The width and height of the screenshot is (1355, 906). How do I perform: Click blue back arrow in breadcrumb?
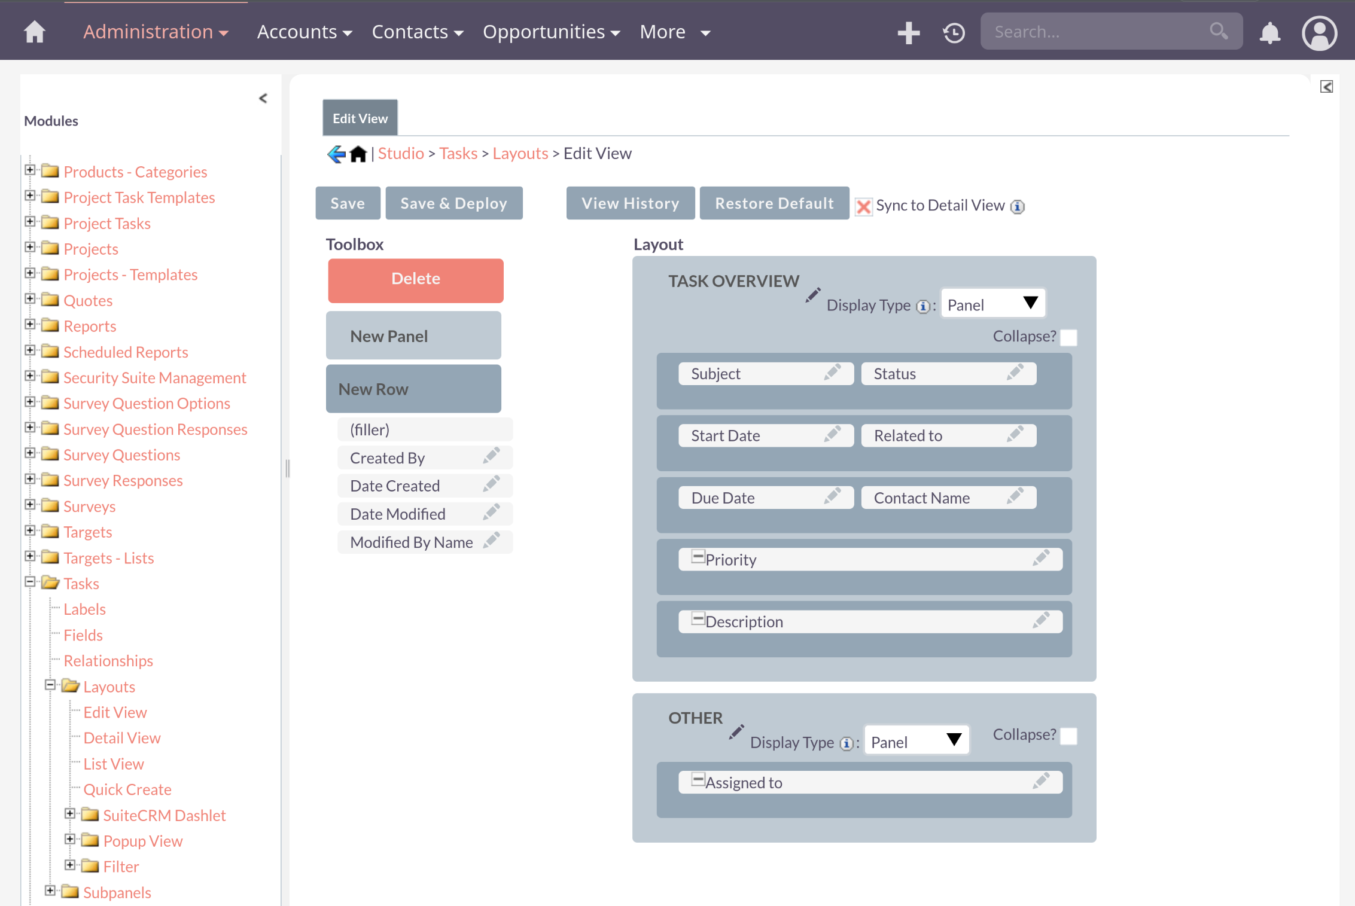point(336,154)
